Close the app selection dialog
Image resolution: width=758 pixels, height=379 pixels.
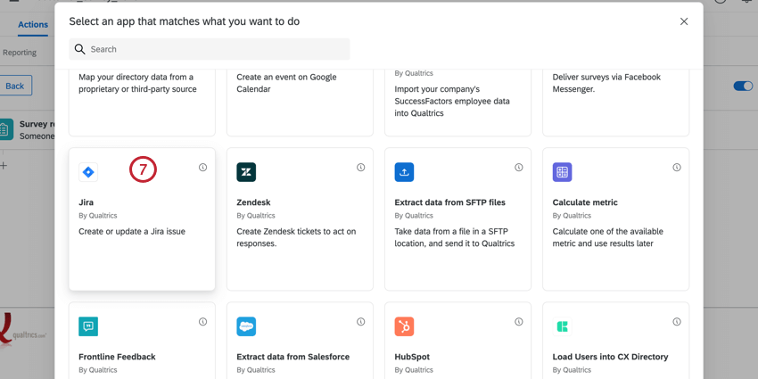(x=684, y=21)
